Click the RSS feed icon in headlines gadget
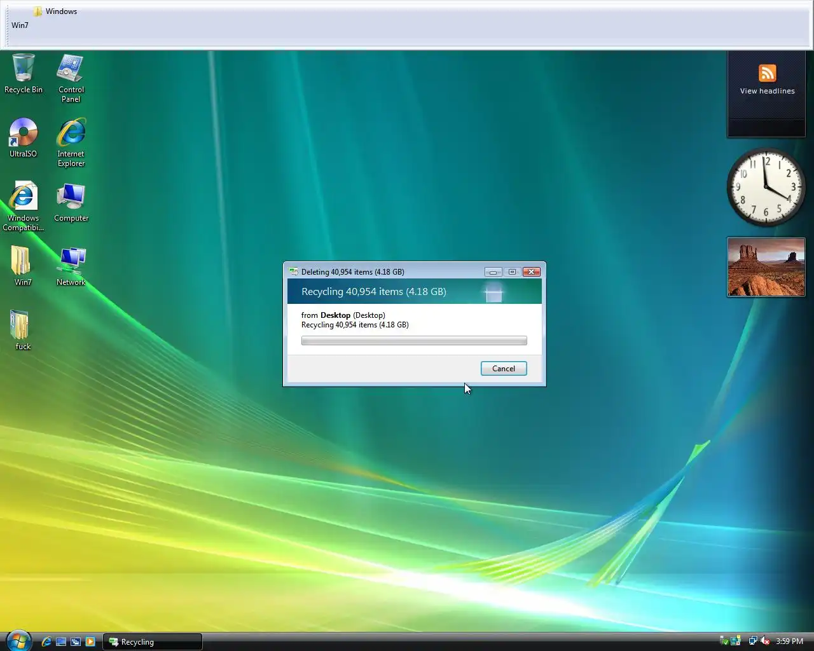Image resolution: width=814 pixels, height=651 pixels. (x=768, y=73)
